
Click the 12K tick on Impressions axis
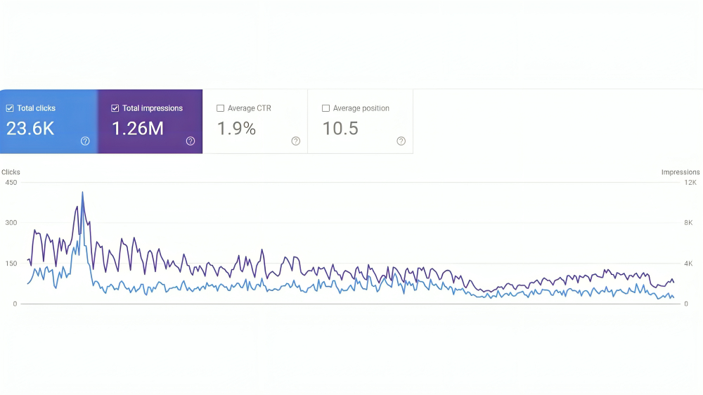690,183
